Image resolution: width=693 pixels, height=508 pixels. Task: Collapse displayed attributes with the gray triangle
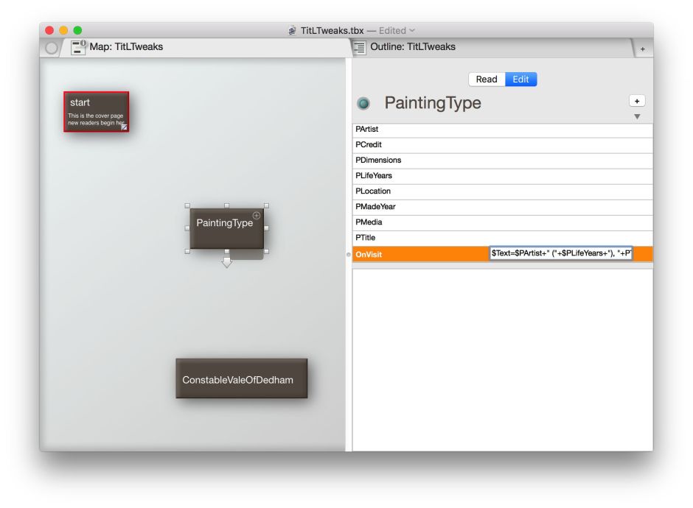pyautogui.click(x=637, y=117)
